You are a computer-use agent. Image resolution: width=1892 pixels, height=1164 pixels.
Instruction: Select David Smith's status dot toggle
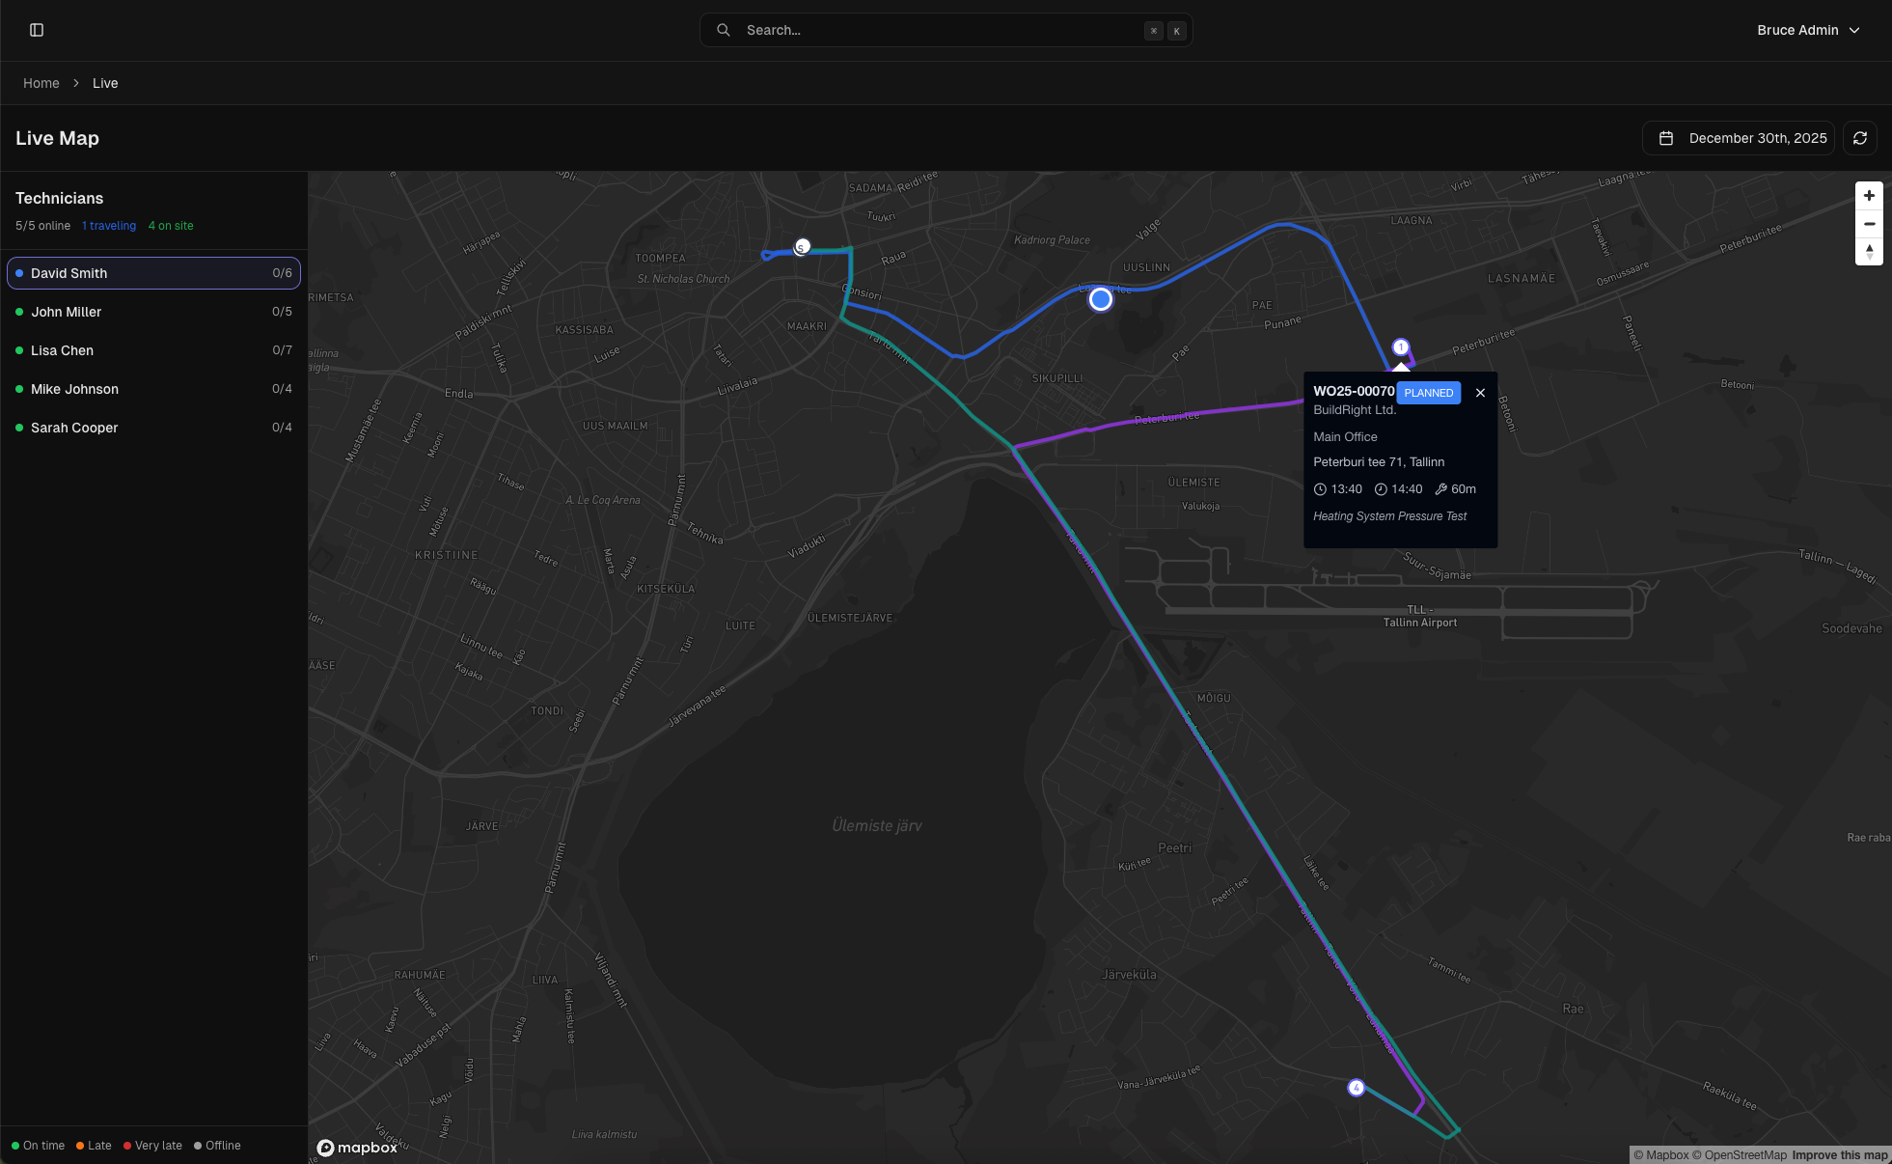pyautogui.click(x=17, y=273)
